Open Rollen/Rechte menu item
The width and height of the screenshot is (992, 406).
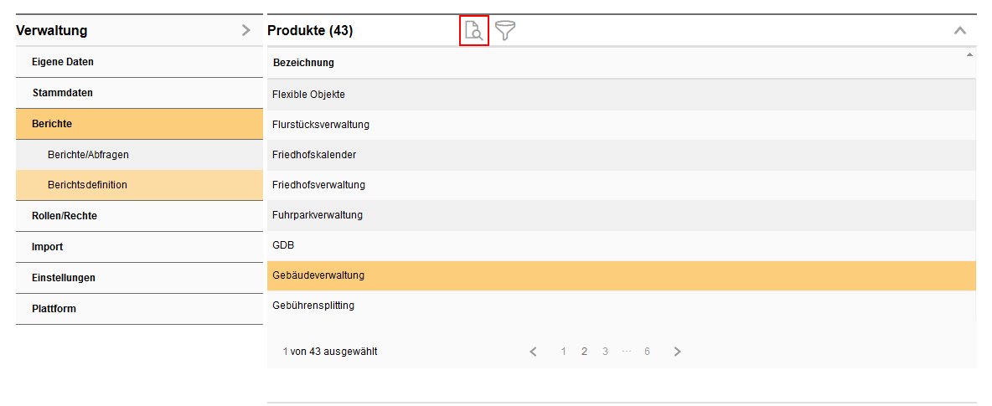point(65,216)
